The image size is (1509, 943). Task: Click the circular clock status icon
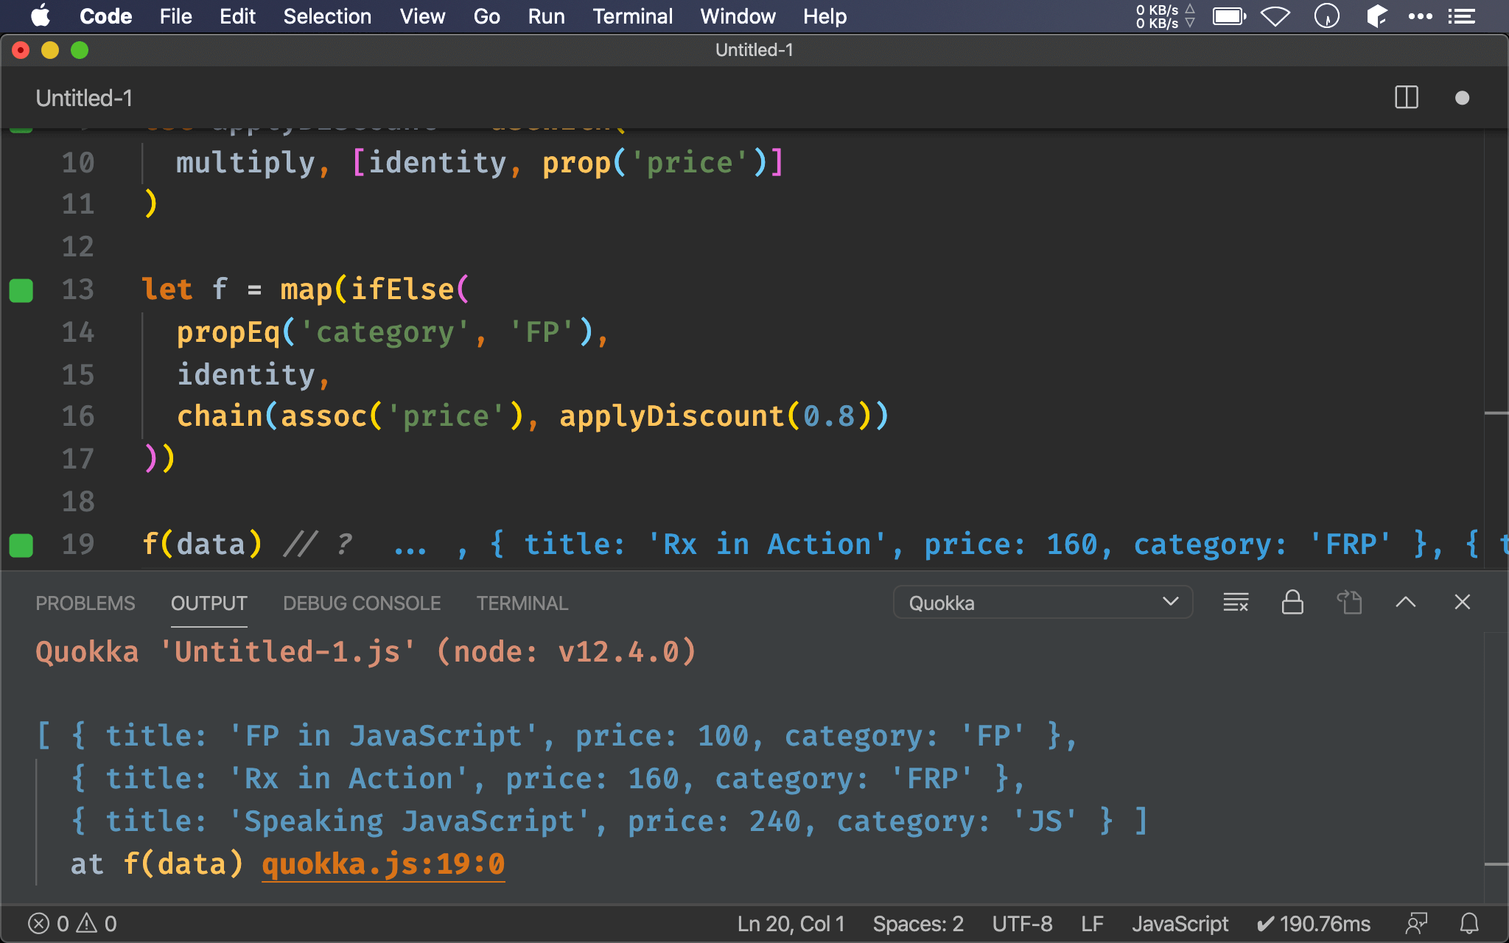tap(1327, 16)
